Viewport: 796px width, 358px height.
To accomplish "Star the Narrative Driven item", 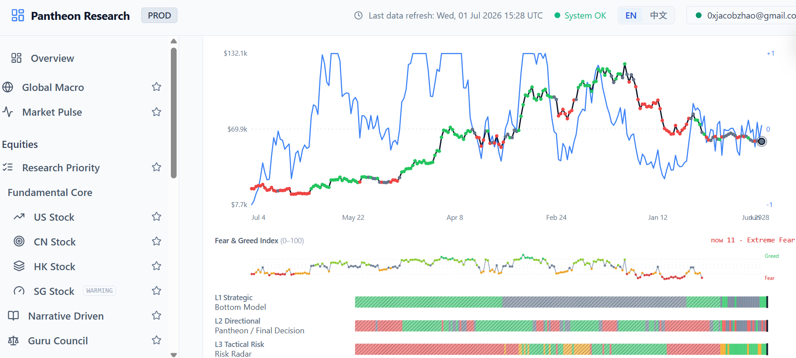I will [156, 316].
